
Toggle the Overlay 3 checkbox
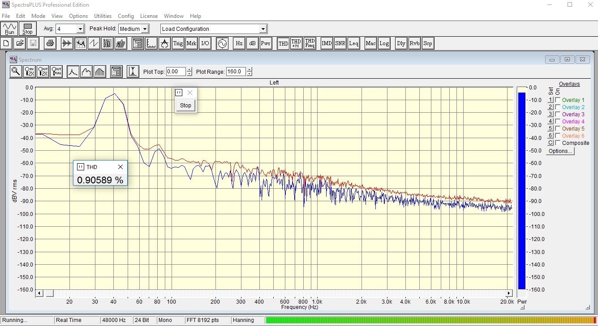[558, 114]
